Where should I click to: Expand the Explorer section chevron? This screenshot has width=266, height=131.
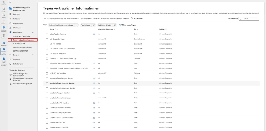[x=33, y=55]
